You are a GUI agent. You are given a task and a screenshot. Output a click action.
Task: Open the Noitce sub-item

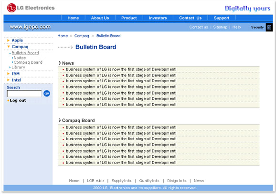point(20,58)
